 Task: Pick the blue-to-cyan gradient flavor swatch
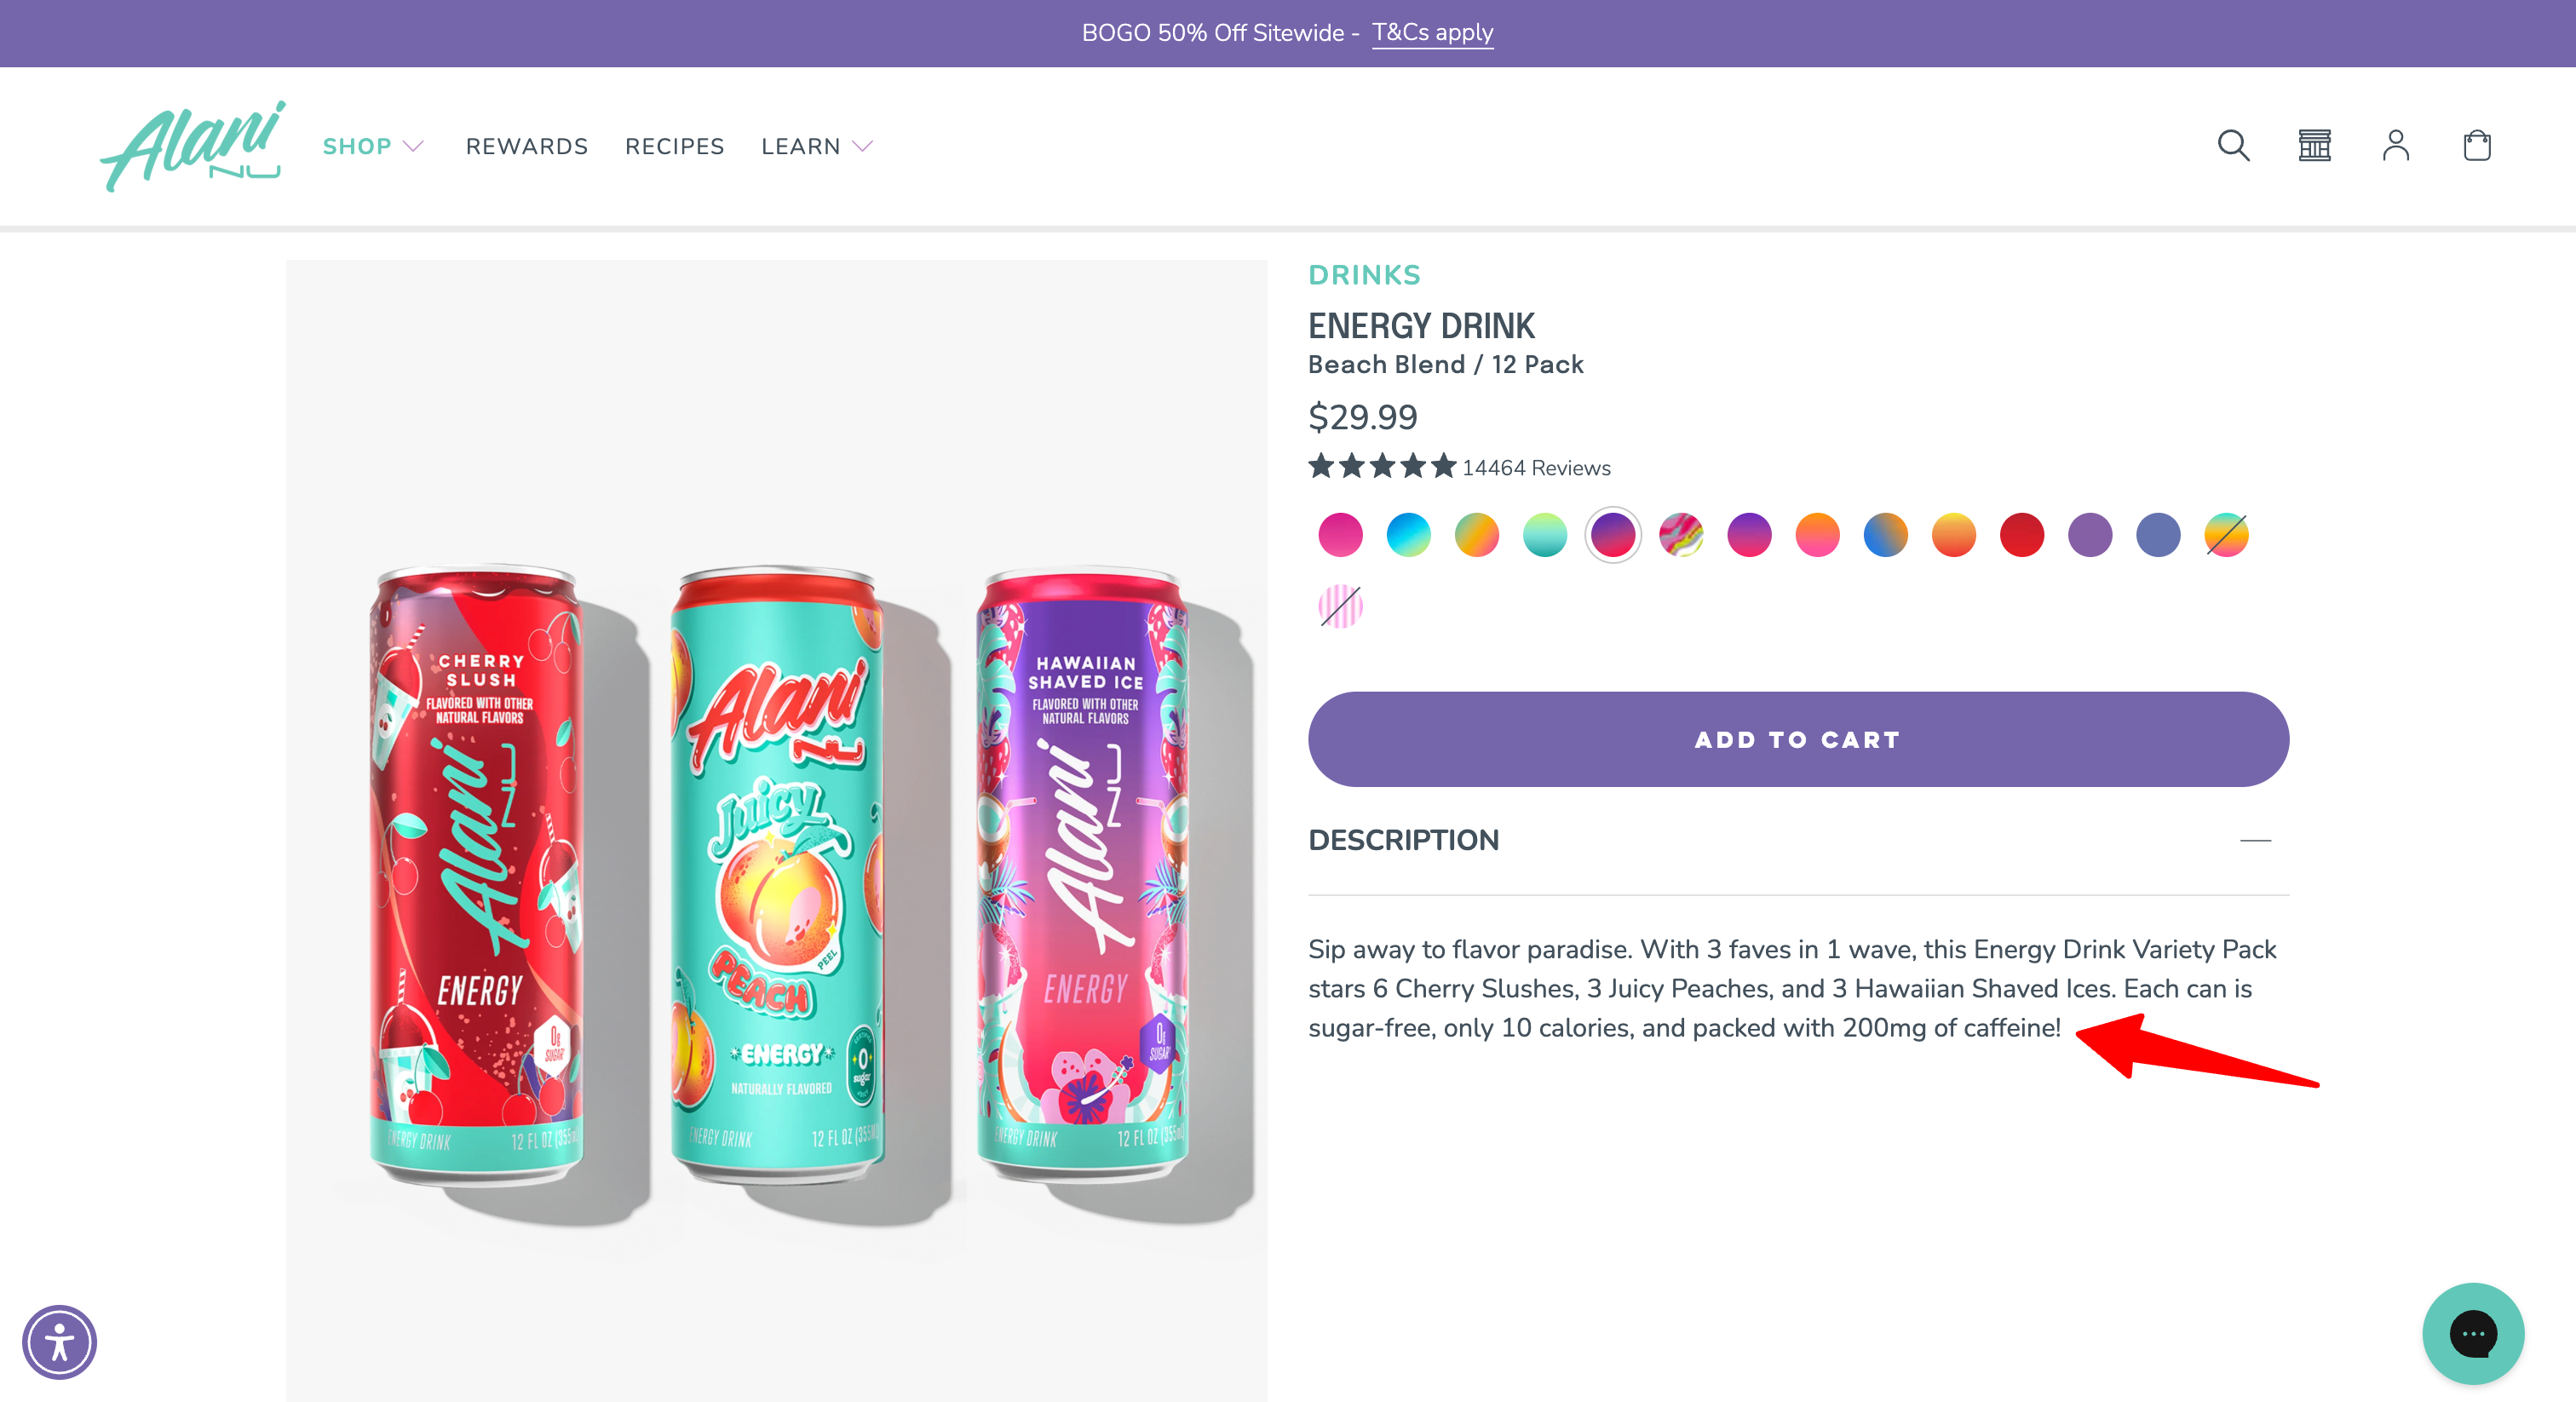pyautogui.click(x=1408, y=535)
